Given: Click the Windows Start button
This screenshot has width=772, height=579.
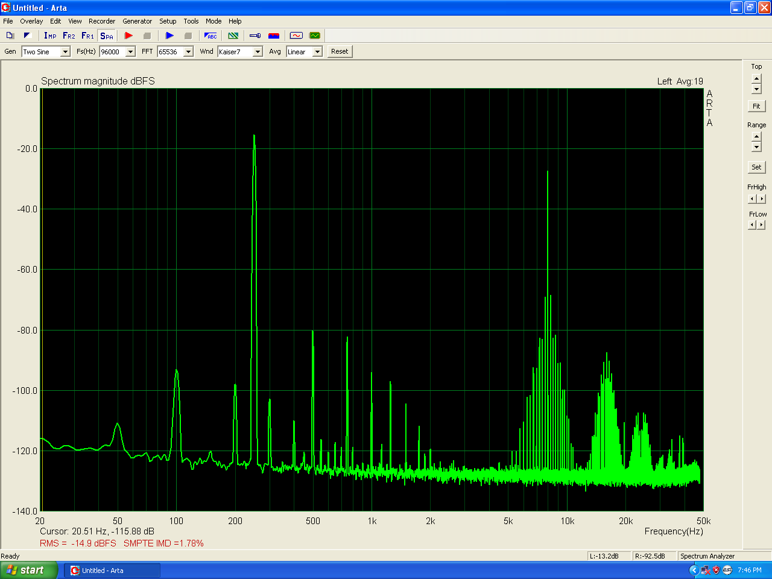Looking at the screenshot, I should (29, 570).
